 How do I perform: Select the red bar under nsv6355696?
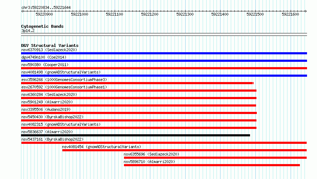215,158
